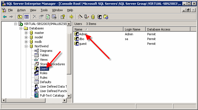
Task: Collapse the VIRTUAL-SBS2003 server node
Action: (x=15, y=24)
